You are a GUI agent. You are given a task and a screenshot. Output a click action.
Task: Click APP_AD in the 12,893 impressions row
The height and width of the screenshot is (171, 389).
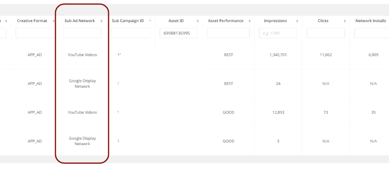[35, 112]
